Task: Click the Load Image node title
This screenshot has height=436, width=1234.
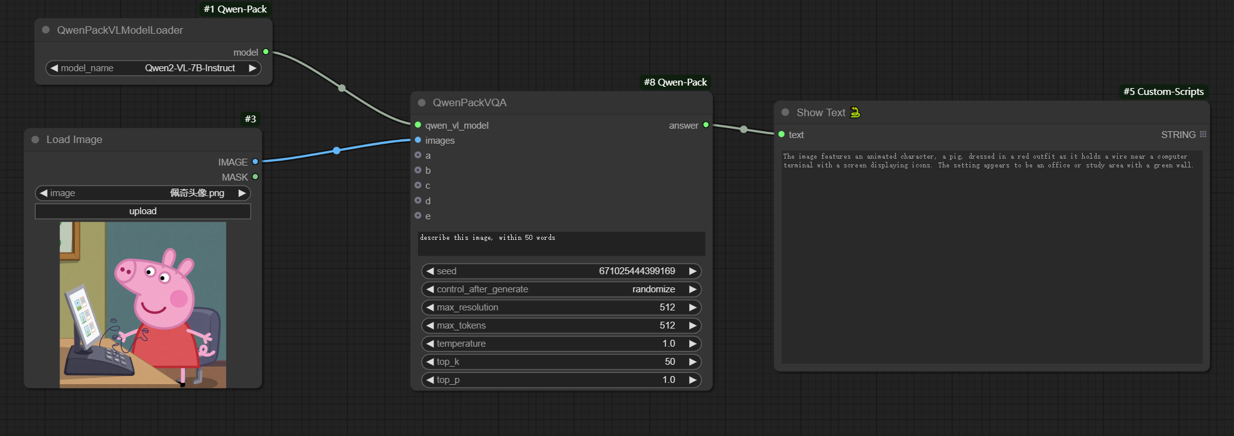Action: coord(74,139)
